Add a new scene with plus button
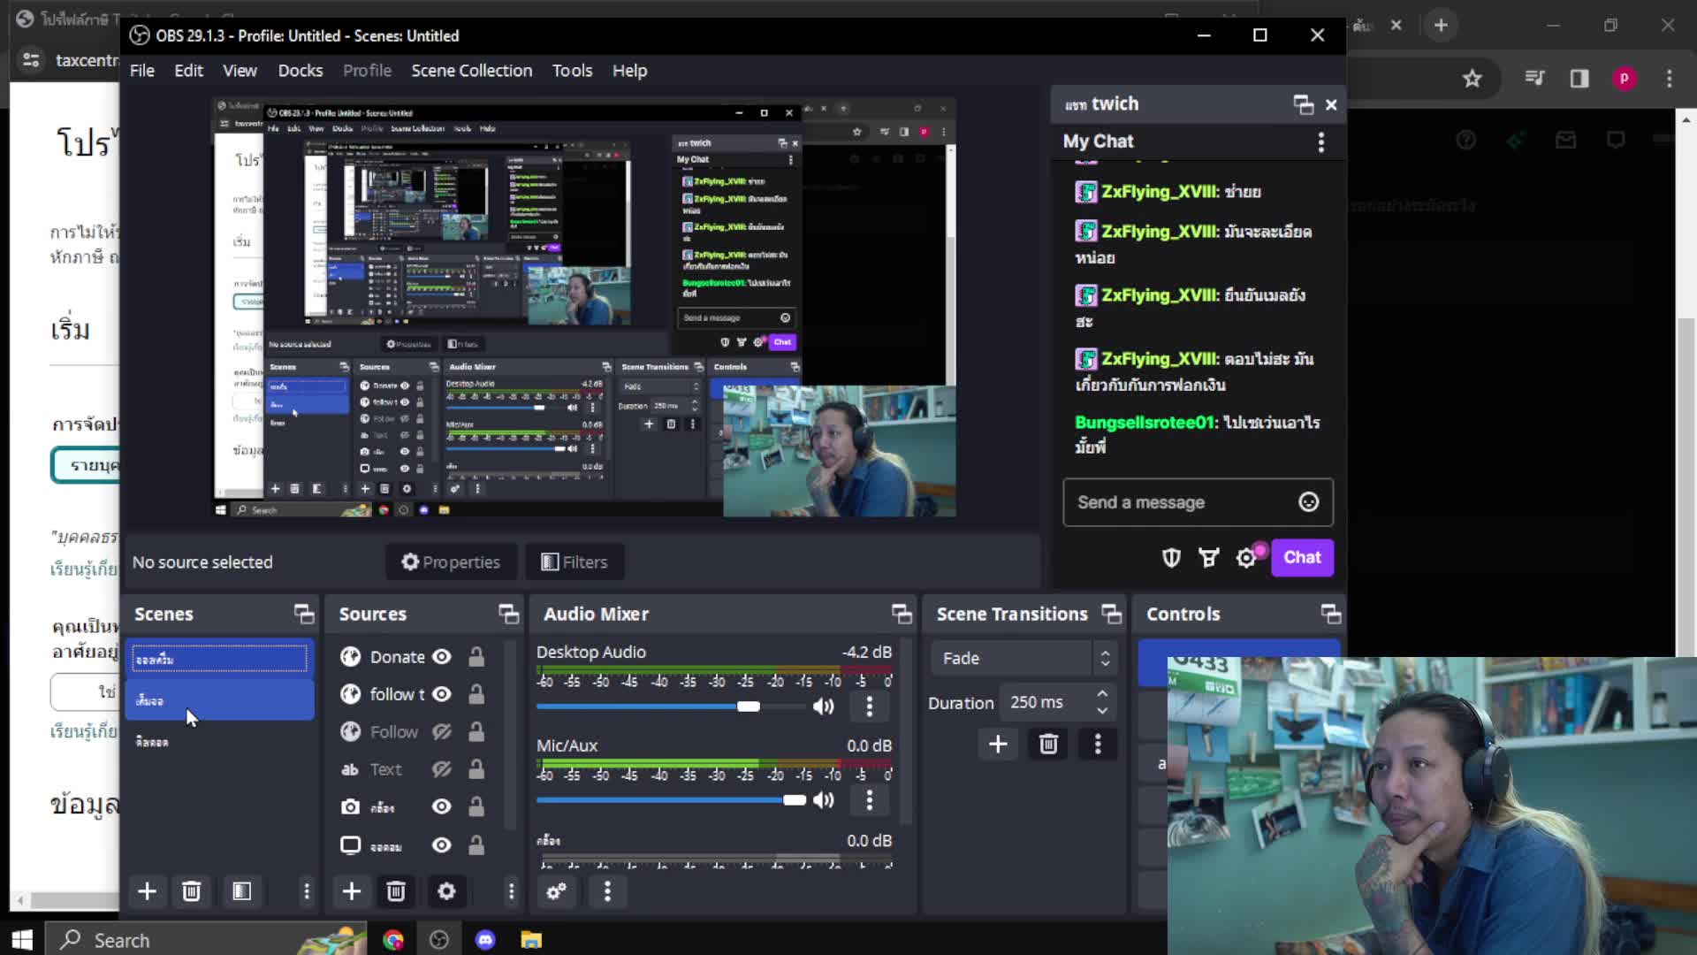This screenshot has width=1697, height=955. coord(148,891)
